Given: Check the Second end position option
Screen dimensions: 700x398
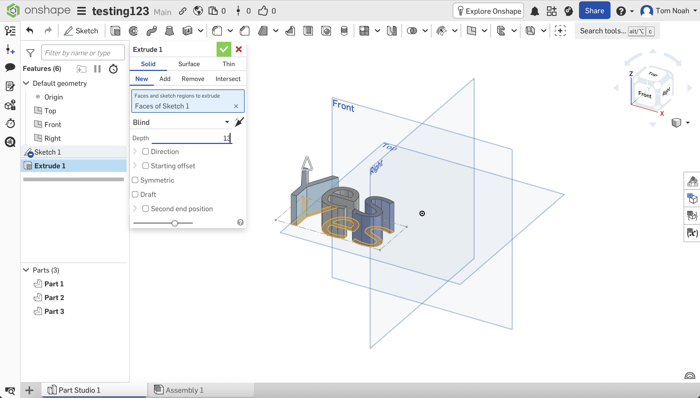Looking at the screenshot, I should click(145, 209).
